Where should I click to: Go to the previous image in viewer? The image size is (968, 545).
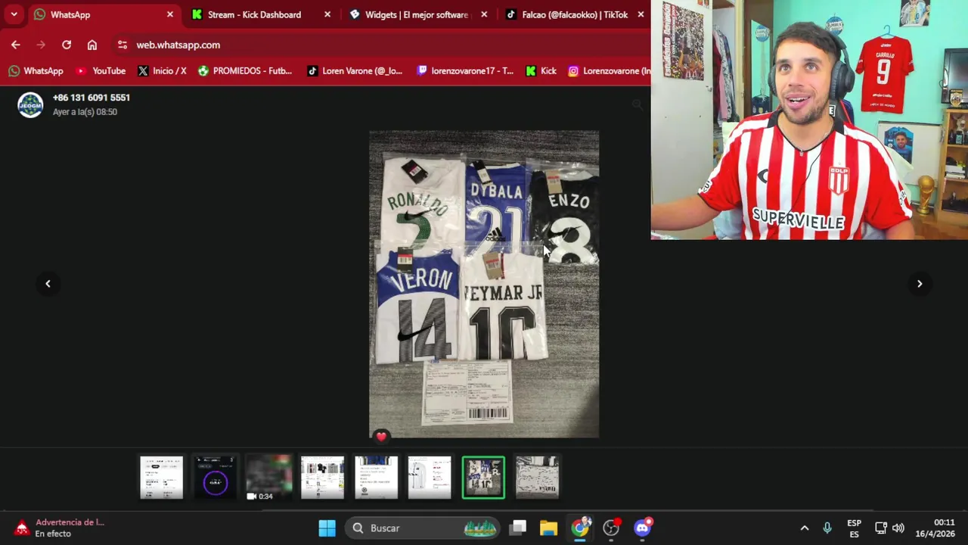[48, 284]
